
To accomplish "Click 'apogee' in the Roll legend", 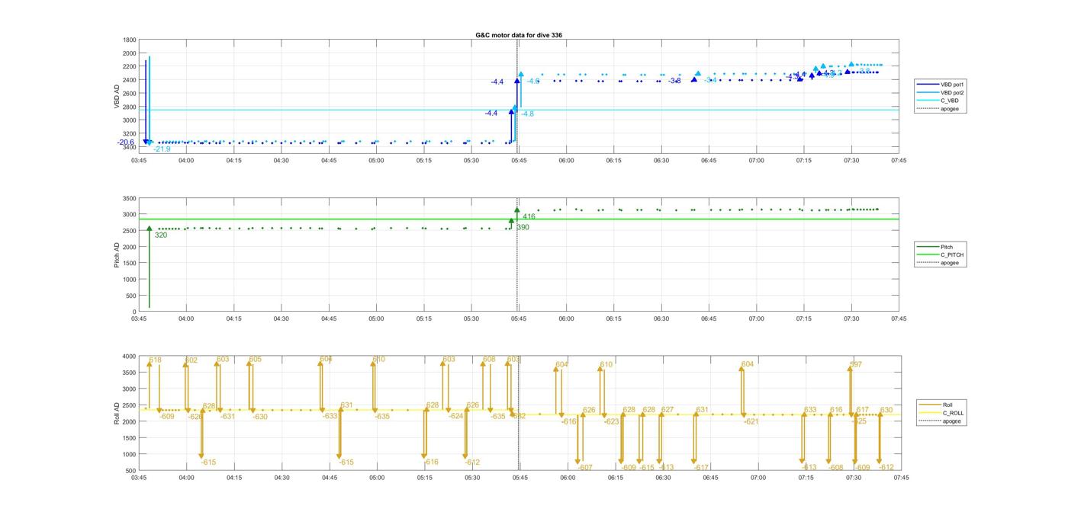I will pyautogui.click(x=952, y=421).
